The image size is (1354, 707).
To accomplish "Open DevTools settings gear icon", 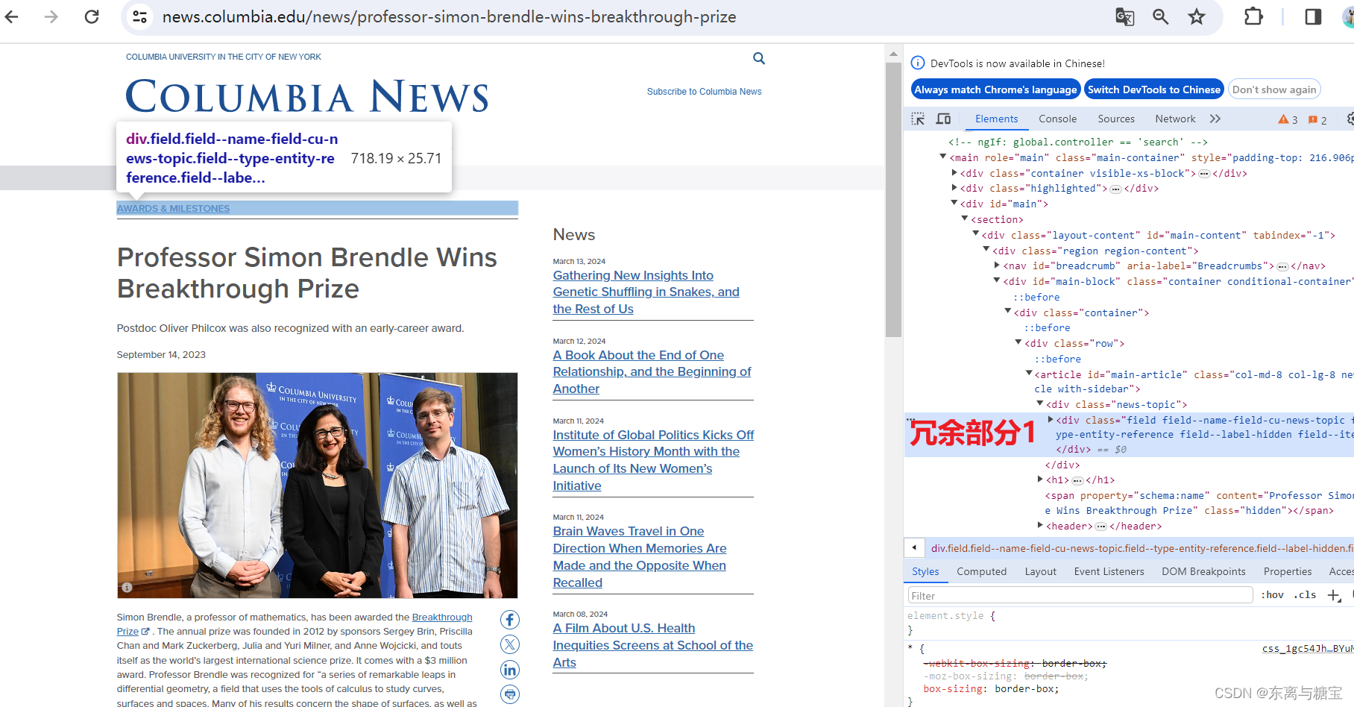I will (x=1350, y=119).
